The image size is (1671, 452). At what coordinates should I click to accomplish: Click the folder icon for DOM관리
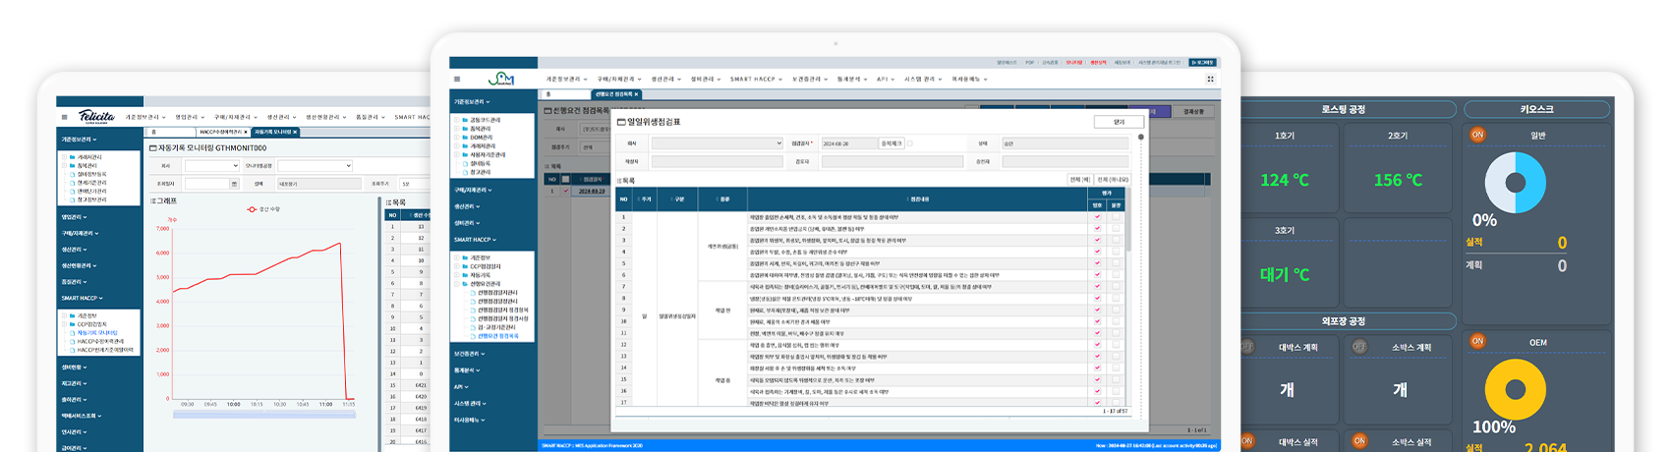point(466,138)
